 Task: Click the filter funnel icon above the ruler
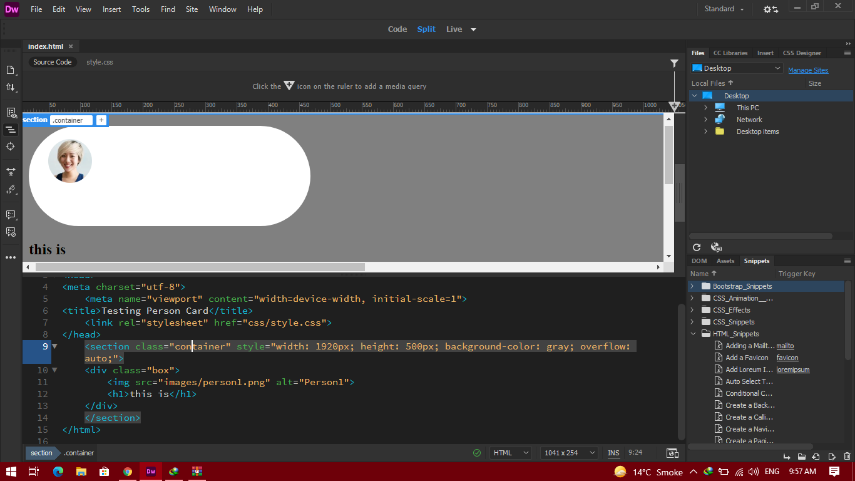[x=674, y=63]
